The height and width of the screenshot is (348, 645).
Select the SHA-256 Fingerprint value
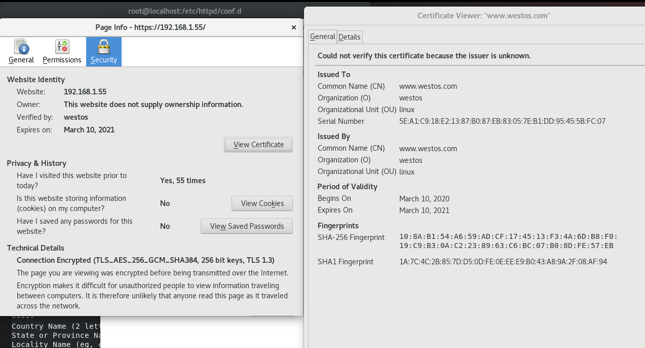pyautogui.click(x=508, y=241)
